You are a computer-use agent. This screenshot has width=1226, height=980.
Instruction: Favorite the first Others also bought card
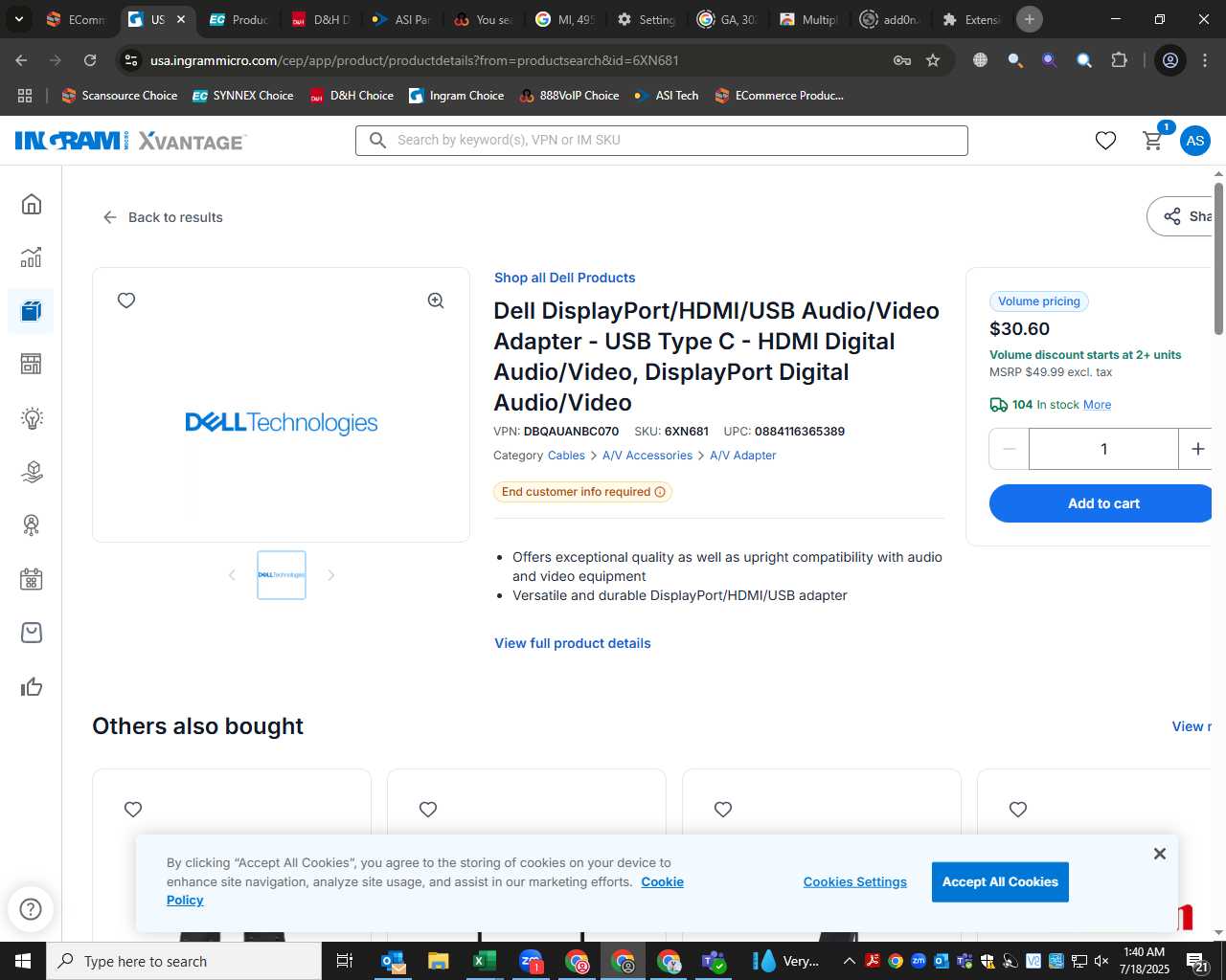coord(133,810)
